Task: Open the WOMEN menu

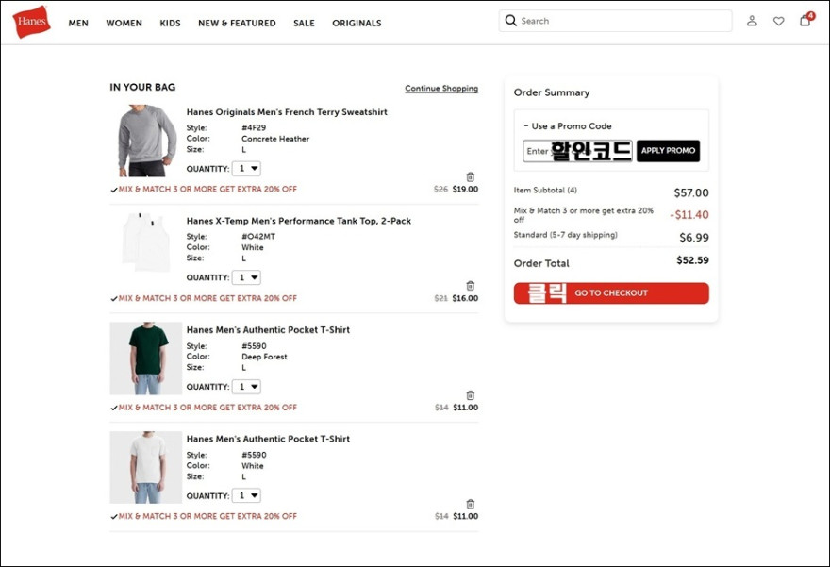Action: (124, 24)
